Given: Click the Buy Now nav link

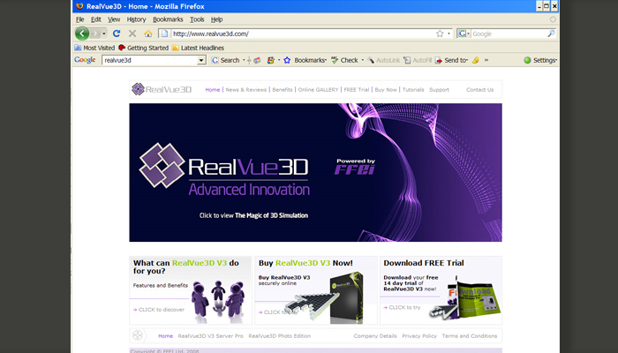Looking at the screenshot, I should point(386,90).
